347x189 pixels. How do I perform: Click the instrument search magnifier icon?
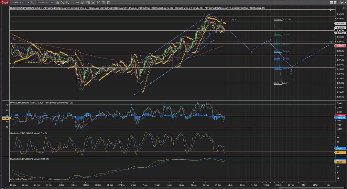(x=33, y=3)
